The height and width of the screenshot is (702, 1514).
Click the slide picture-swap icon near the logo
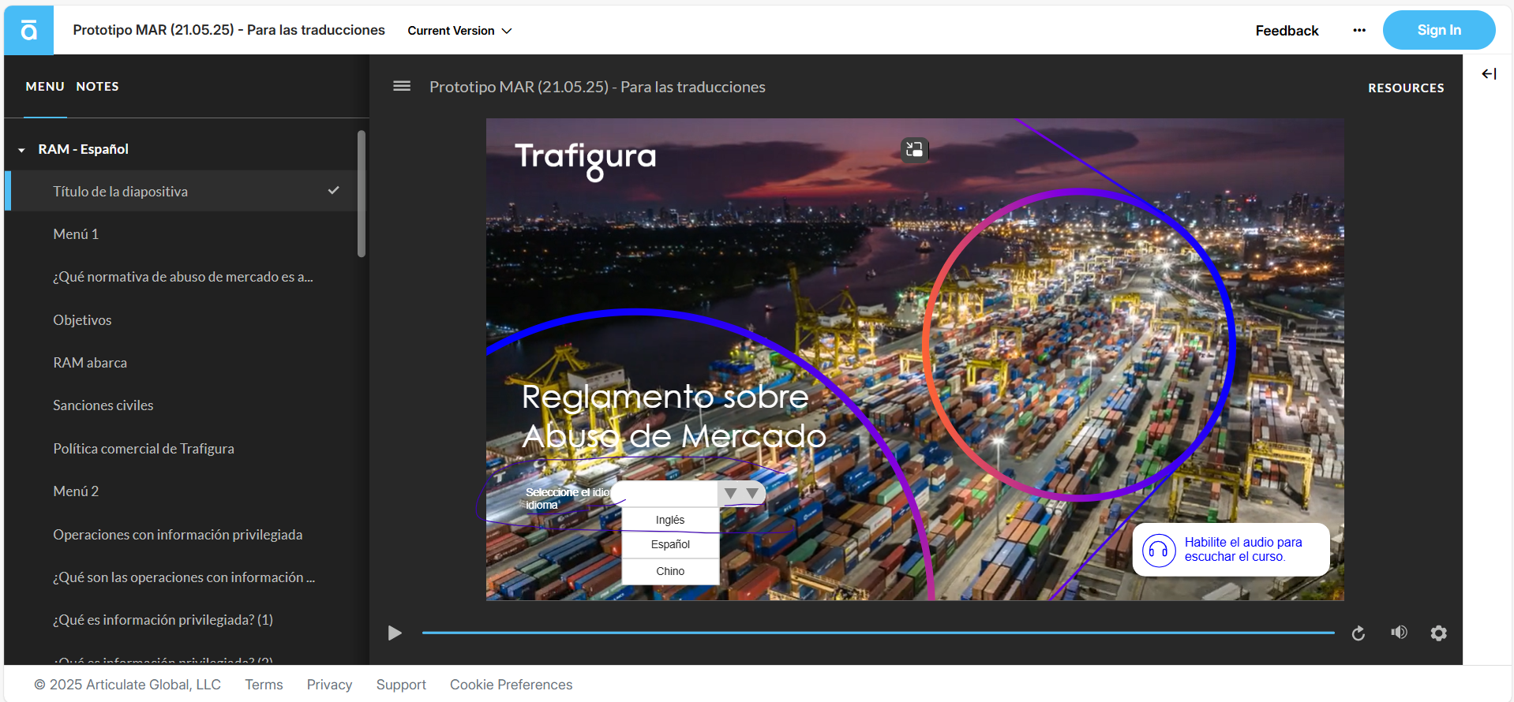(x=914, y=149)
